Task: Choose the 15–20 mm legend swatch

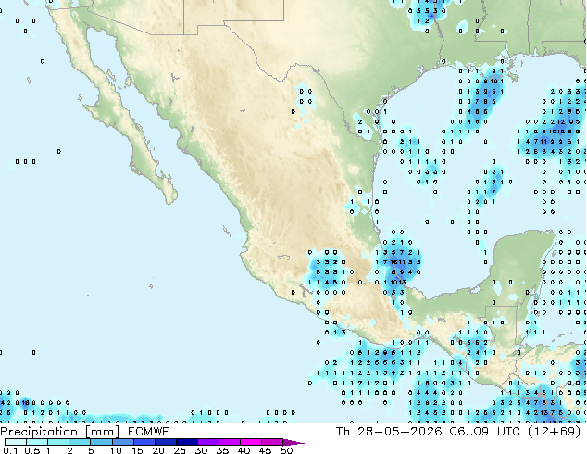Action: pos(144,442)
